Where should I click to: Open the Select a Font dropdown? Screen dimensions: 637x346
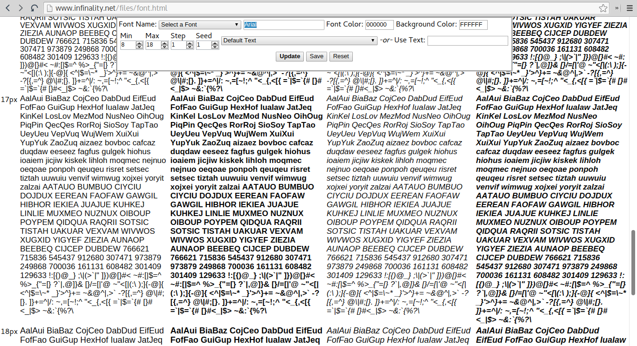199,25
